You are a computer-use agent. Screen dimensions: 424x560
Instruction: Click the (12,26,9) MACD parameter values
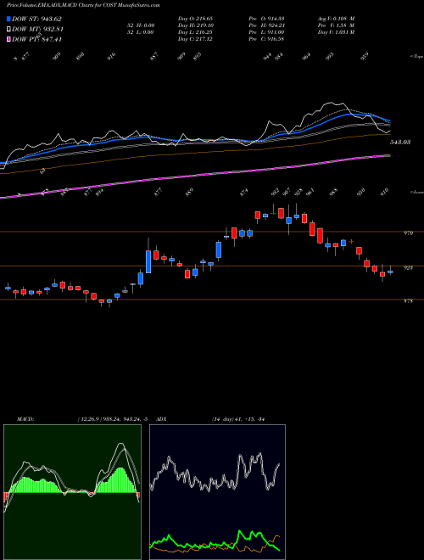click(x=112, y=418)
